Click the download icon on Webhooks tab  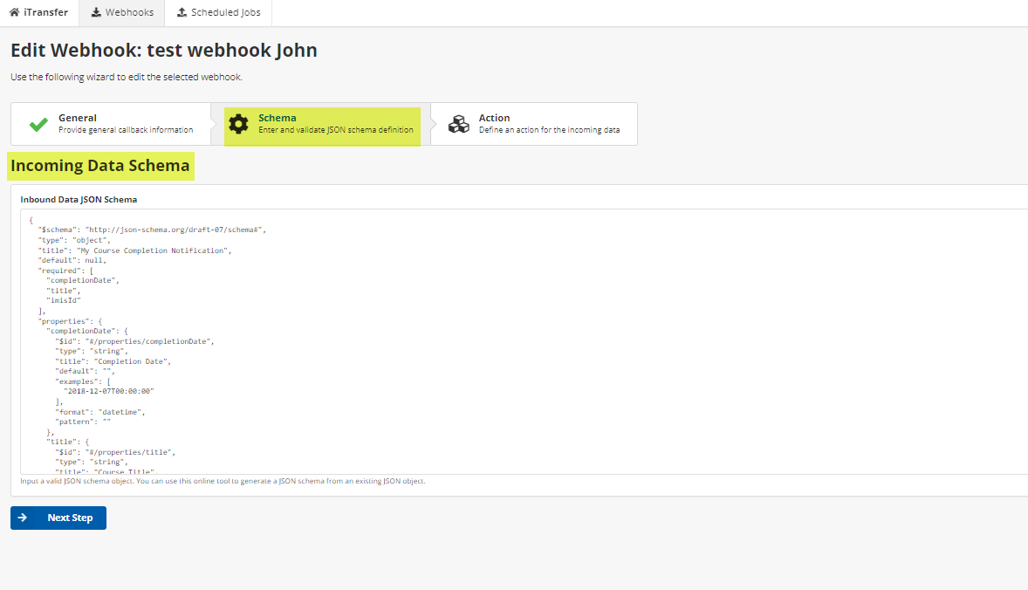point(96,13)
